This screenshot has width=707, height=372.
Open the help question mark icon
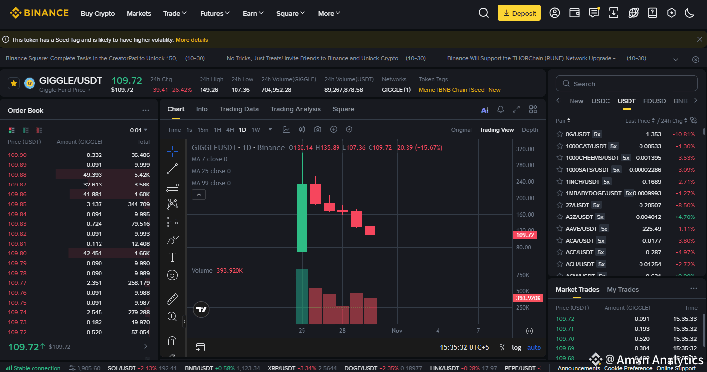click(x=652, y=13)
